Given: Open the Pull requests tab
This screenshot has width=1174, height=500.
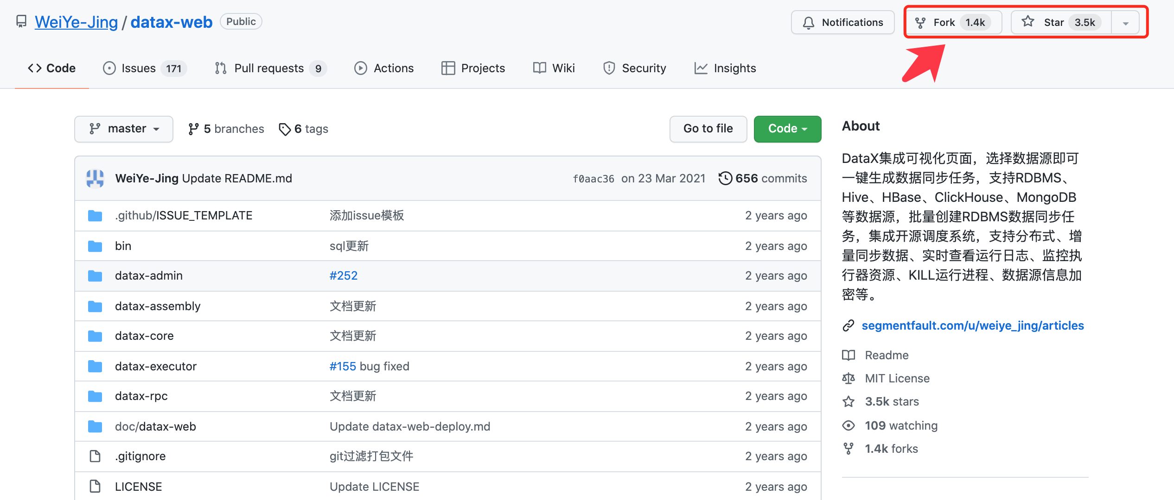Looking at the screenshot, I should [270, 68].
